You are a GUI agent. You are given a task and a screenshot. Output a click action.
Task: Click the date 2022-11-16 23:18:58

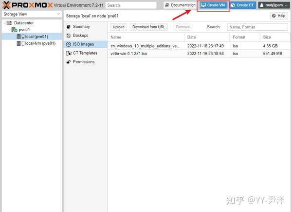coord(205,54)
